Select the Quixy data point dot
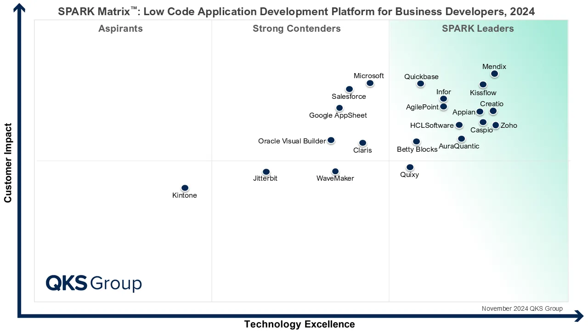Image resolution: width=588 pixels, height=331 pixels. click(410, 167)
